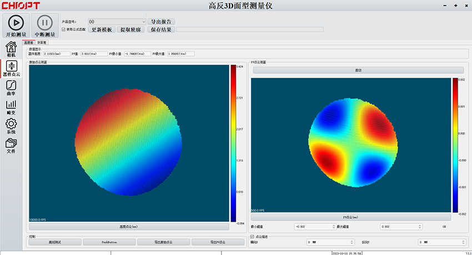
Task: Open the 相机 camera sidebar icon
Action: click(x=11, y=47)
